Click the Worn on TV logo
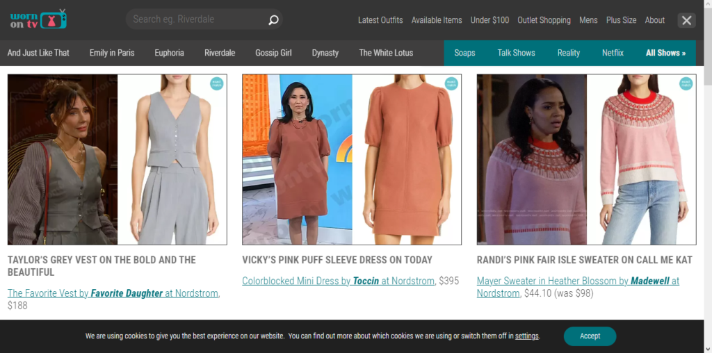Screen dimensions: 712x353 (38, 19)
